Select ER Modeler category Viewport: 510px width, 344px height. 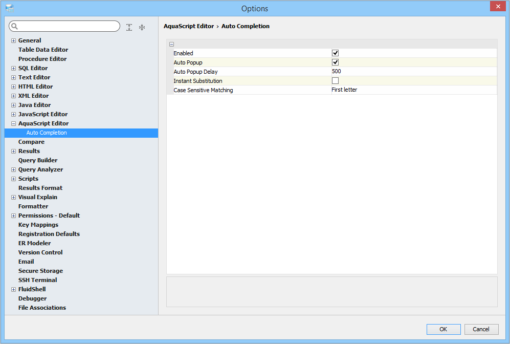(34, 243)
